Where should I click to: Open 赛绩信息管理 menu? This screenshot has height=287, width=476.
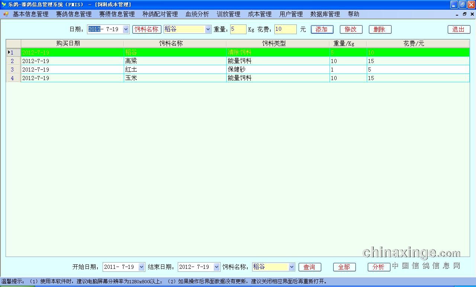click(117, 14)
